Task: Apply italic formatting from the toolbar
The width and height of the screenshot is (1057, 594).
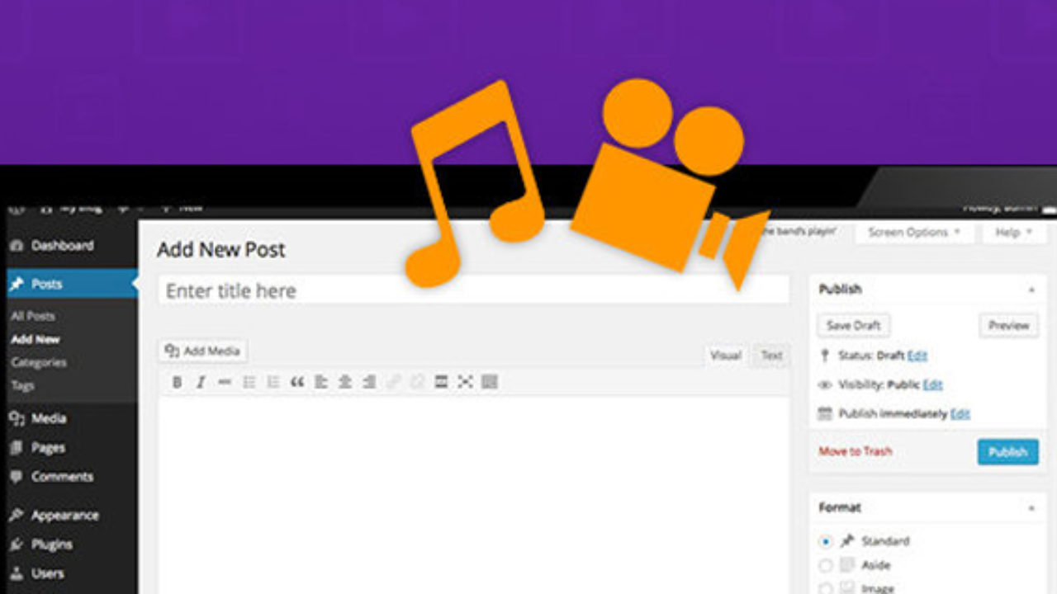Action: pos(201,382)
